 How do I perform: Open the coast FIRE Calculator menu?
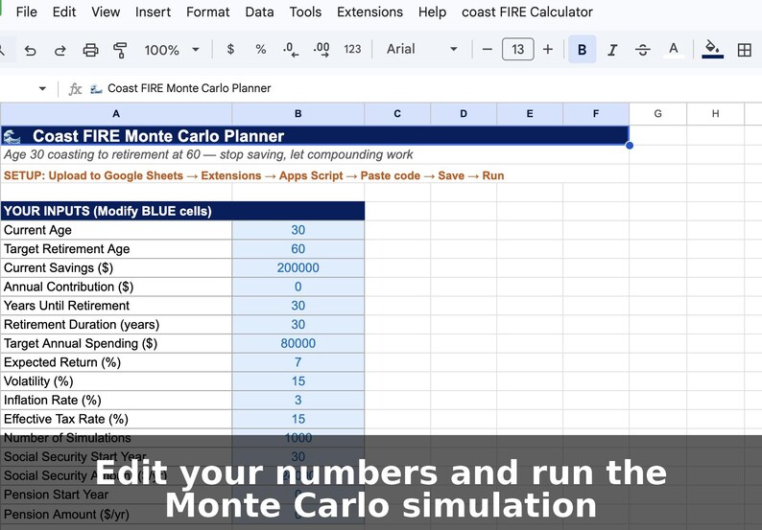point(527,12)
